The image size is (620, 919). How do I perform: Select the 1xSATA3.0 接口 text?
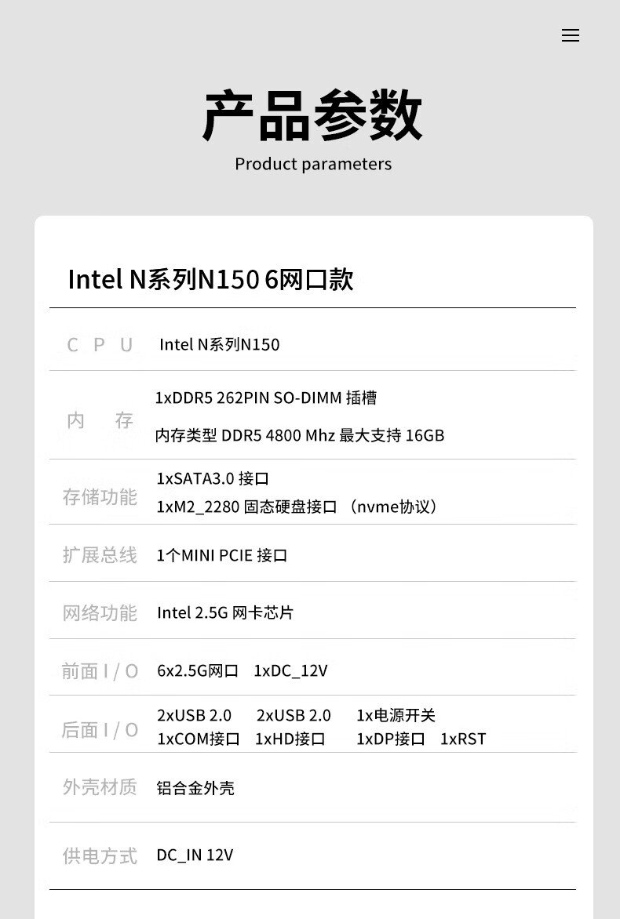(x=213, y=478)
